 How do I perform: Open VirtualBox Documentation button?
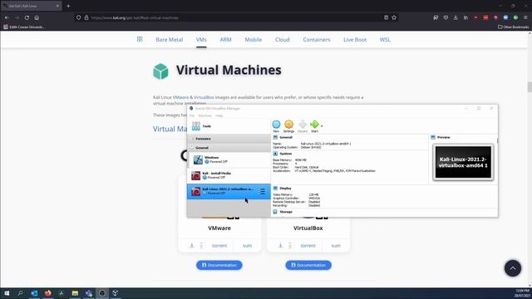click(308, 265)
